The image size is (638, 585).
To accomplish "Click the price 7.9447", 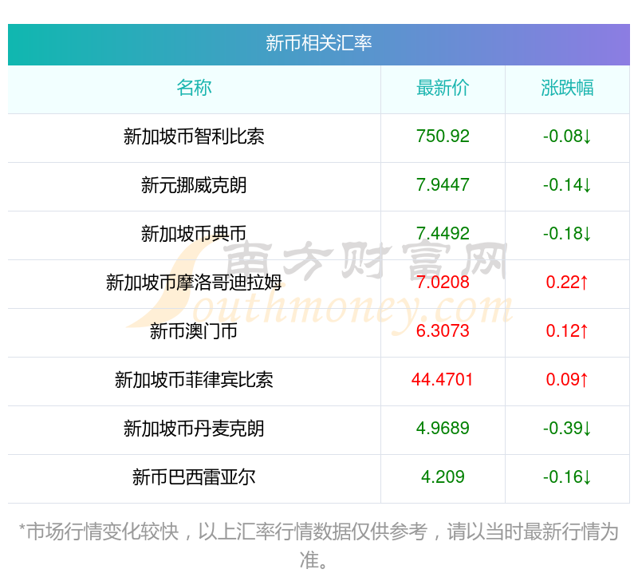I will click(443, 185).
